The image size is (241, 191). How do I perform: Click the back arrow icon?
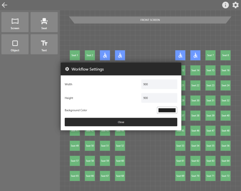[x=4, y=5]
